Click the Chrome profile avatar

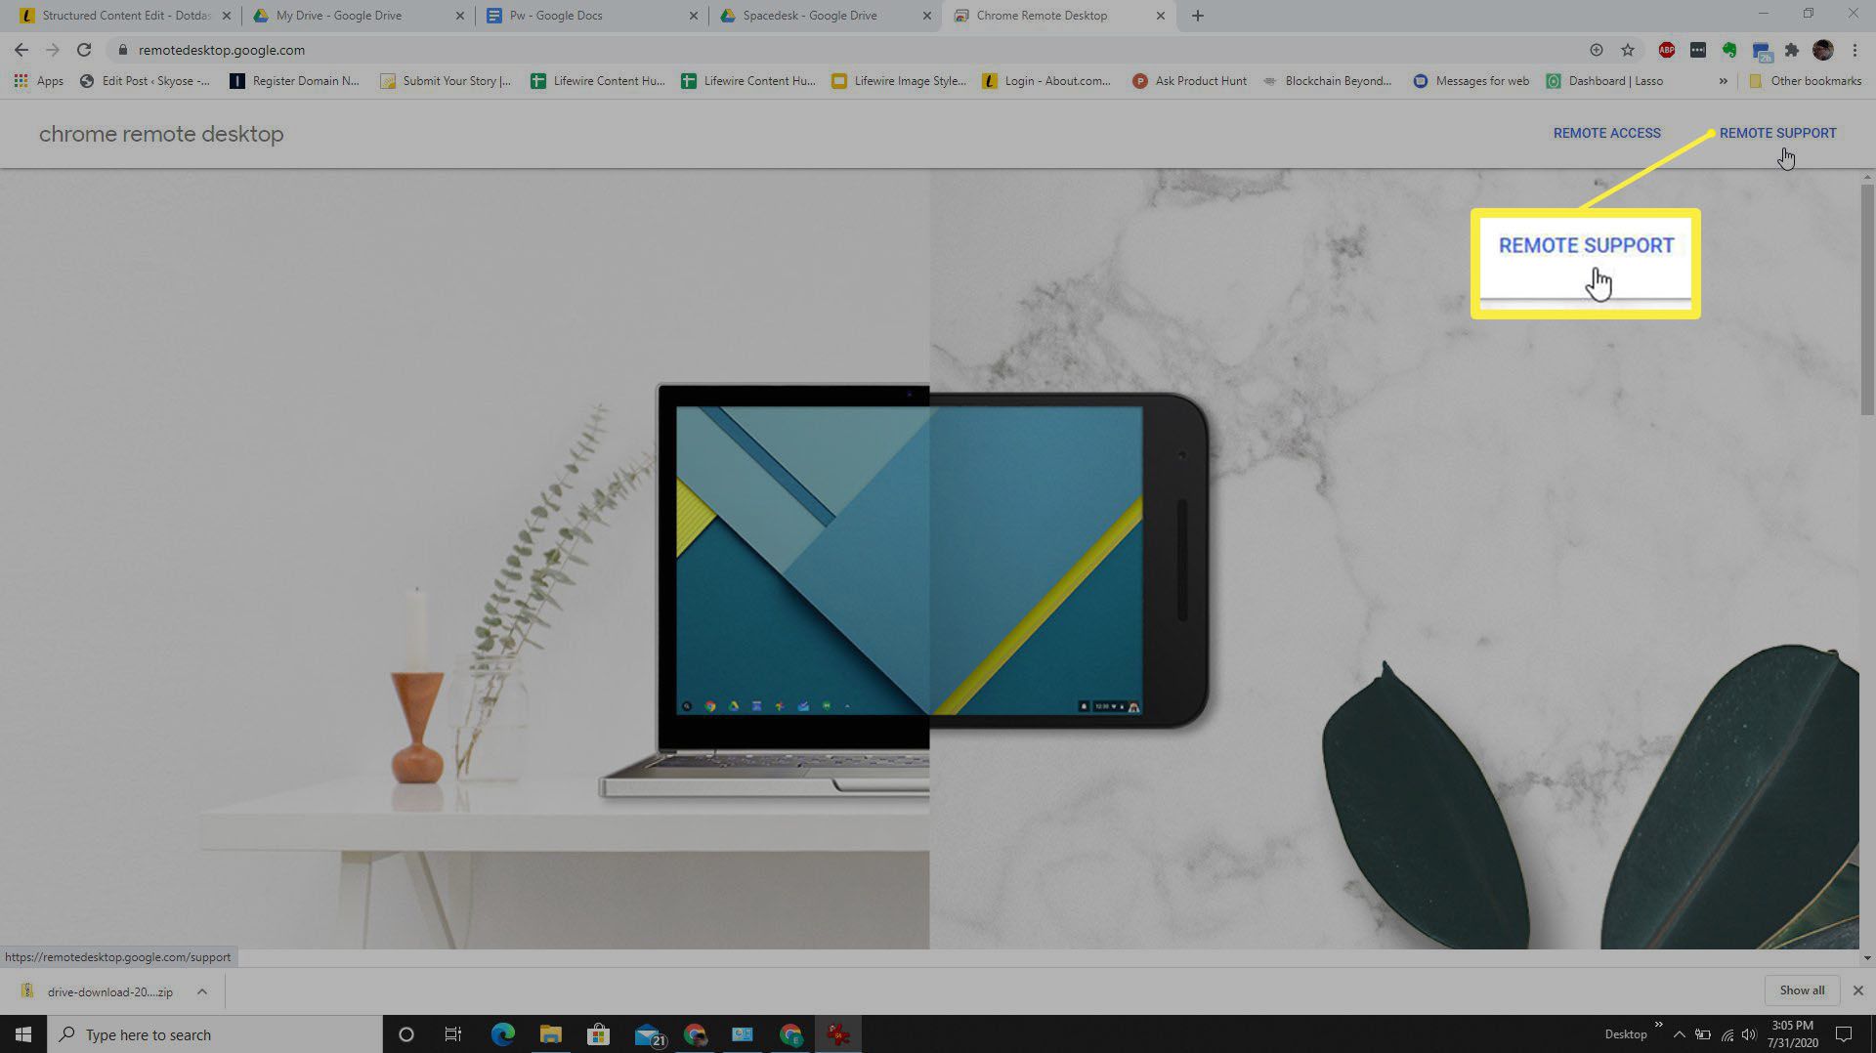[x=1823, y=50]
